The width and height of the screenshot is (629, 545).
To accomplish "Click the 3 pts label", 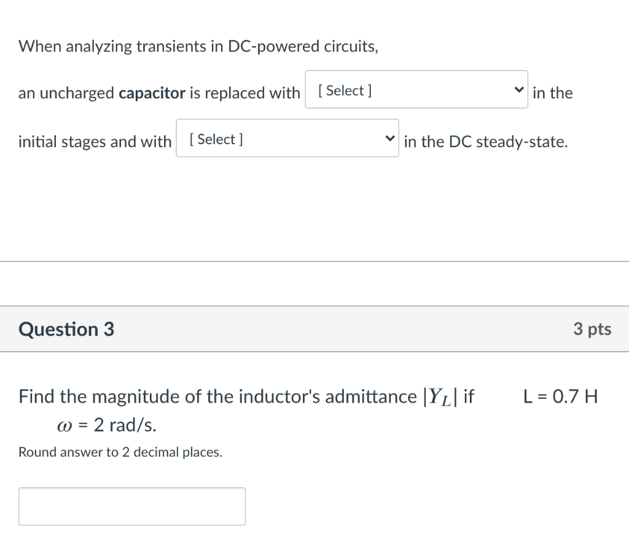I will (x=592, y=329).
